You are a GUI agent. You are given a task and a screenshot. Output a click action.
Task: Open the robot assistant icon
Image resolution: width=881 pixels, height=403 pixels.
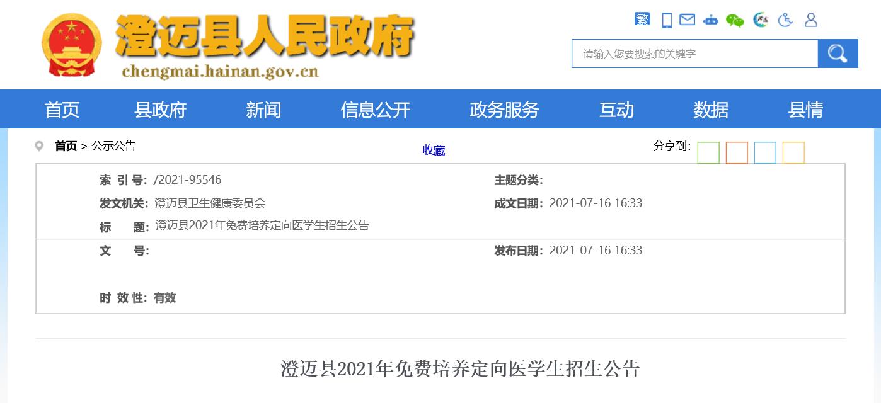[x=710, y=20]
